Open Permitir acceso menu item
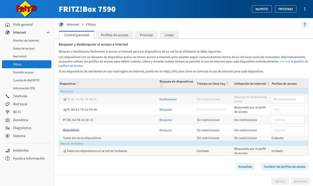Viewport: 313px width, 186px height. [23, 72]
